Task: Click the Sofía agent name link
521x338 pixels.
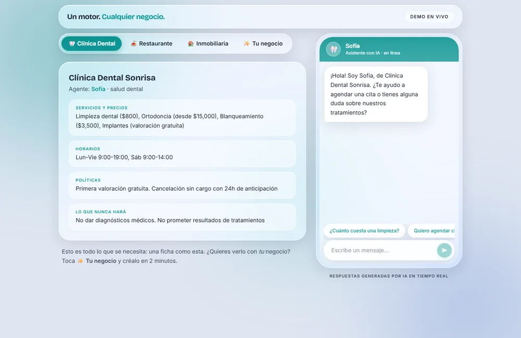Action: [98, 89]
